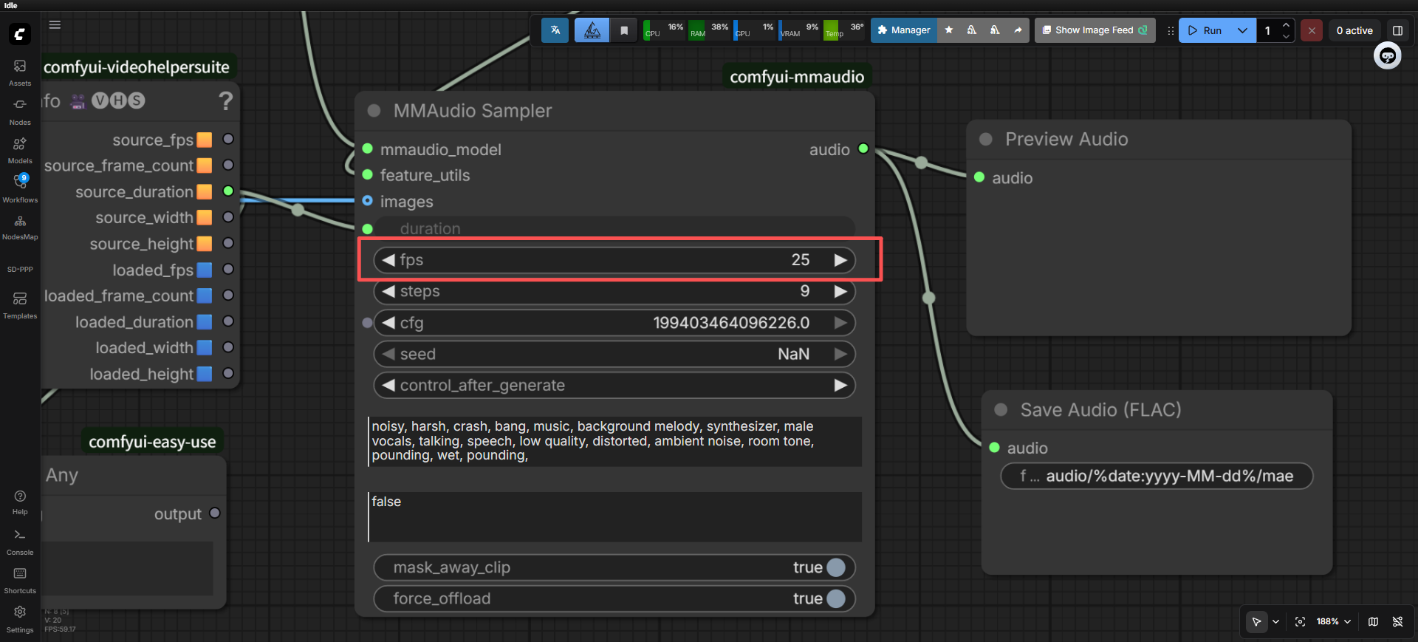This screenshot has height=642, width=1418.
Task: Click the audio output socket on MMAudio Sampler
Action: point(863,149)
